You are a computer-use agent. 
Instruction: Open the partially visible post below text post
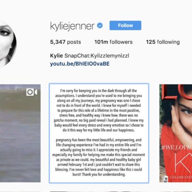click(x=99, y=192)
